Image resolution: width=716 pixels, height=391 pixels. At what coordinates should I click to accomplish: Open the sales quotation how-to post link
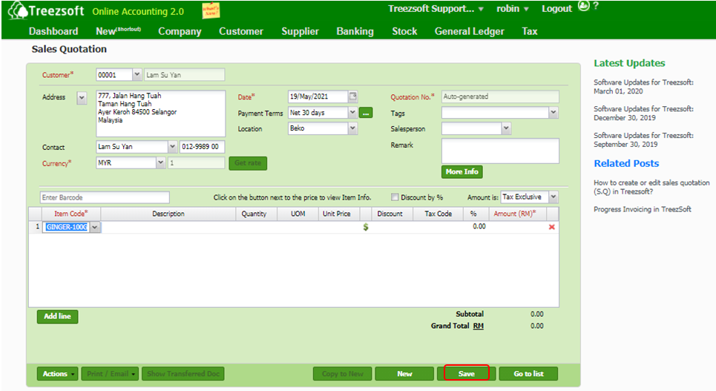pyautogui.click(x=651, y=187)
